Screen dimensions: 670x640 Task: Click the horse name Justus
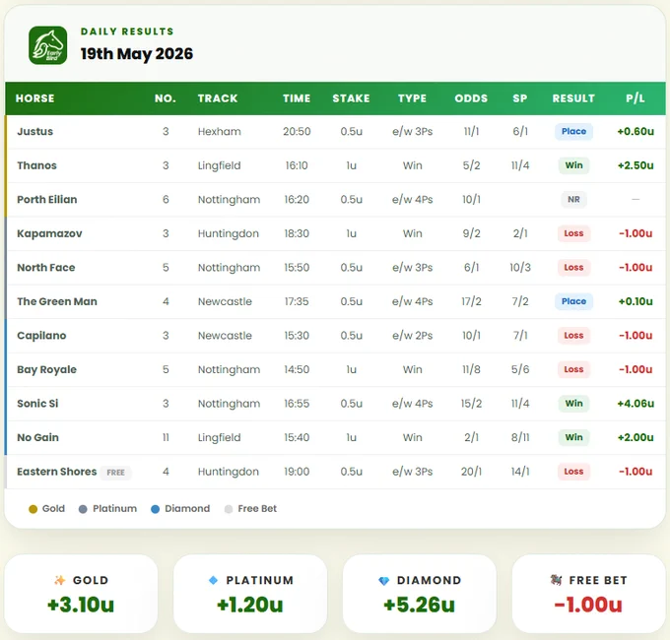(35, 132)
